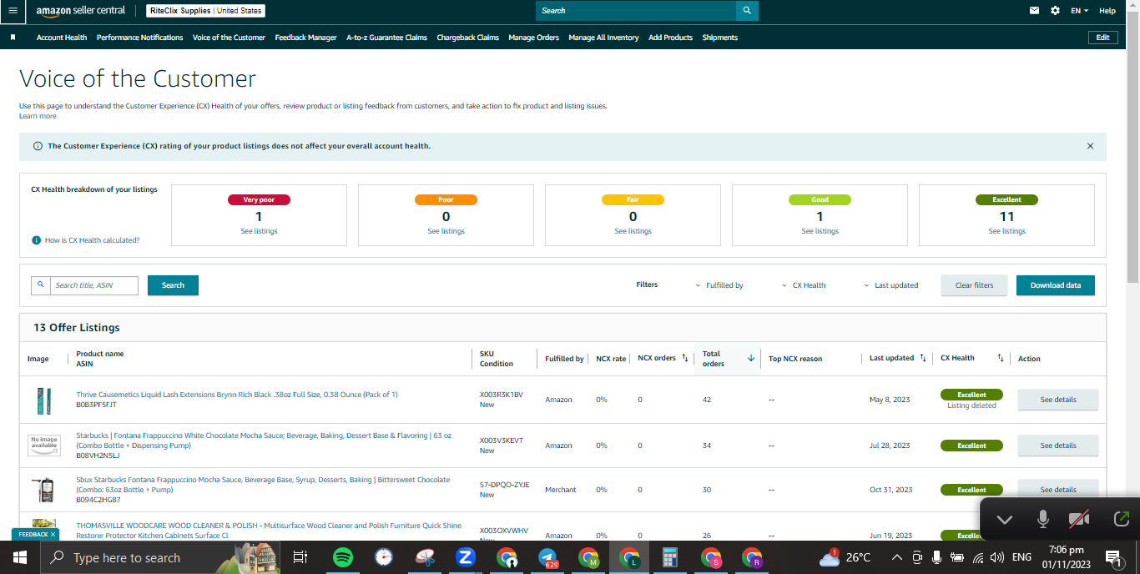The height and width of the screenshot is (574, 1140).
Task: Sort by CX Health column arrows
Action: click(1001, 358)
